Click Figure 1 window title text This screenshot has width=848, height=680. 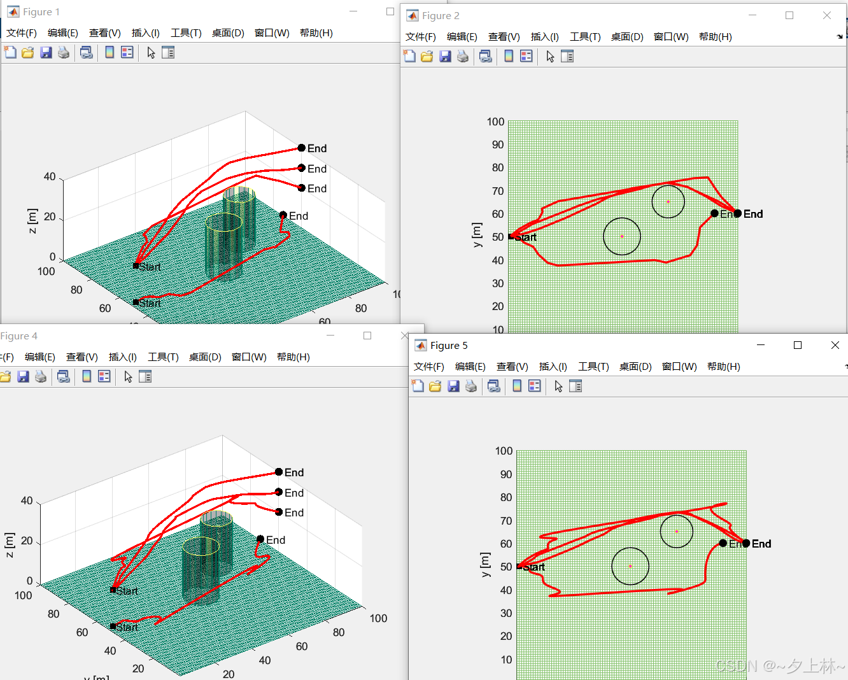pos(41,11)
